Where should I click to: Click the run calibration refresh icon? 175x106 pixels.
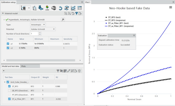coord(66,8)
